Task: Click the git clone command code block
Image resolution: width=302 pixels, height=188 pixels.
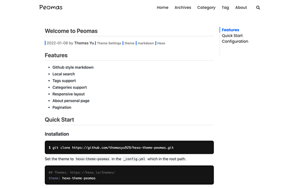Action: [129, 147]
